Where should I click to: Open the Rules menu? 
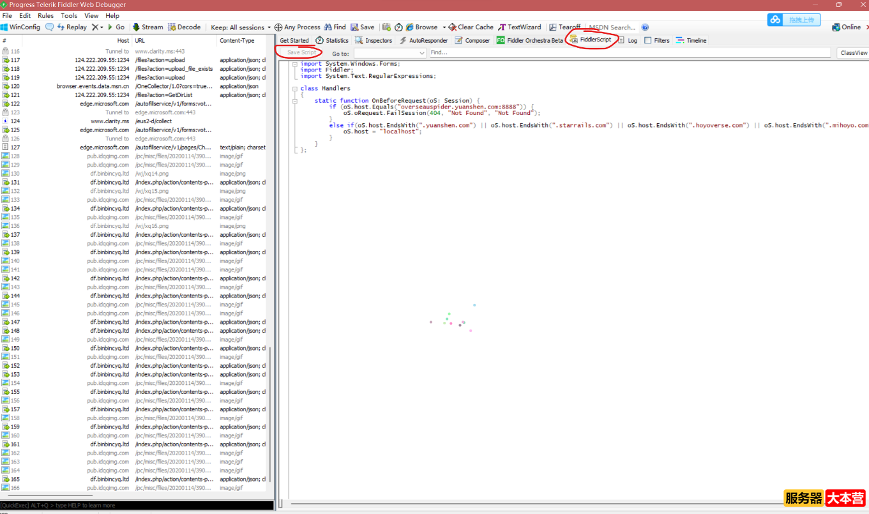(x=45, y=15)
